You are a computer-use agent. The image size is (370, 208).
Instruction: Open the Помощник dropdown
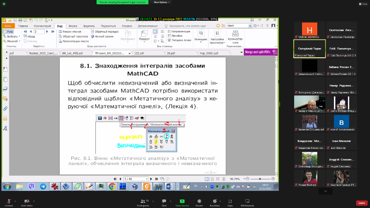pos(200,40)
